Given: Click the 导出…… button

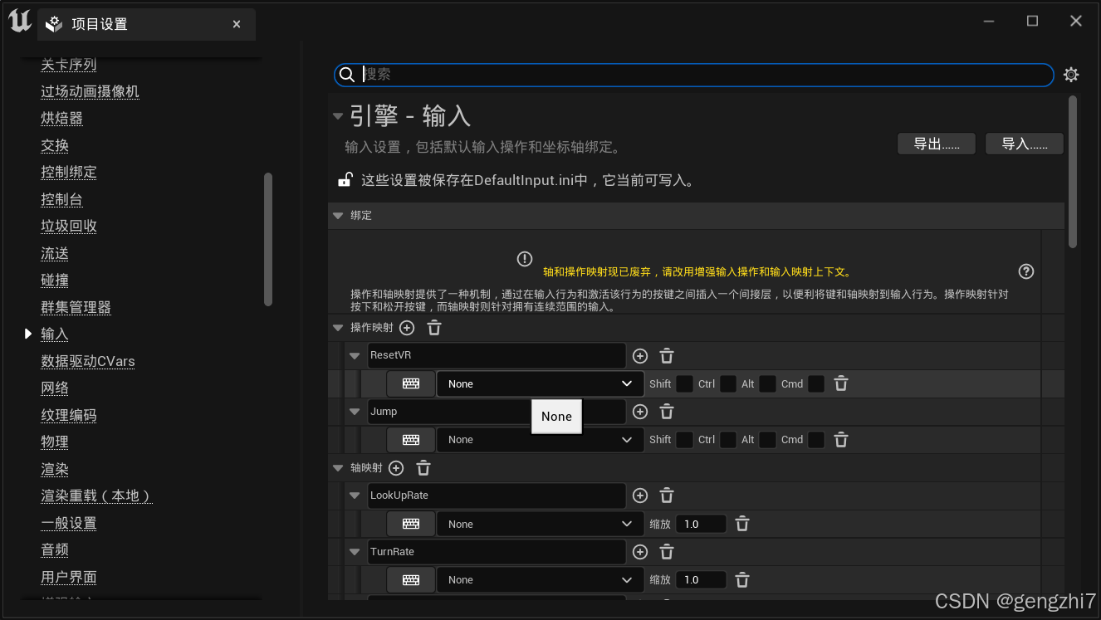Looking at the screenshot, I should click(936, 143).
